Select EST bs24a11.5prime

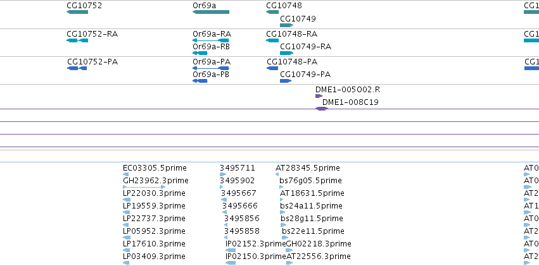coord(282,212)
